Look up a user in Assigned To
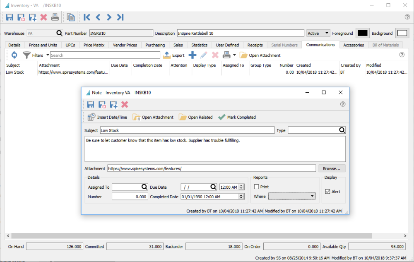This screenshot has height=262, width=414. click(144, 187)
